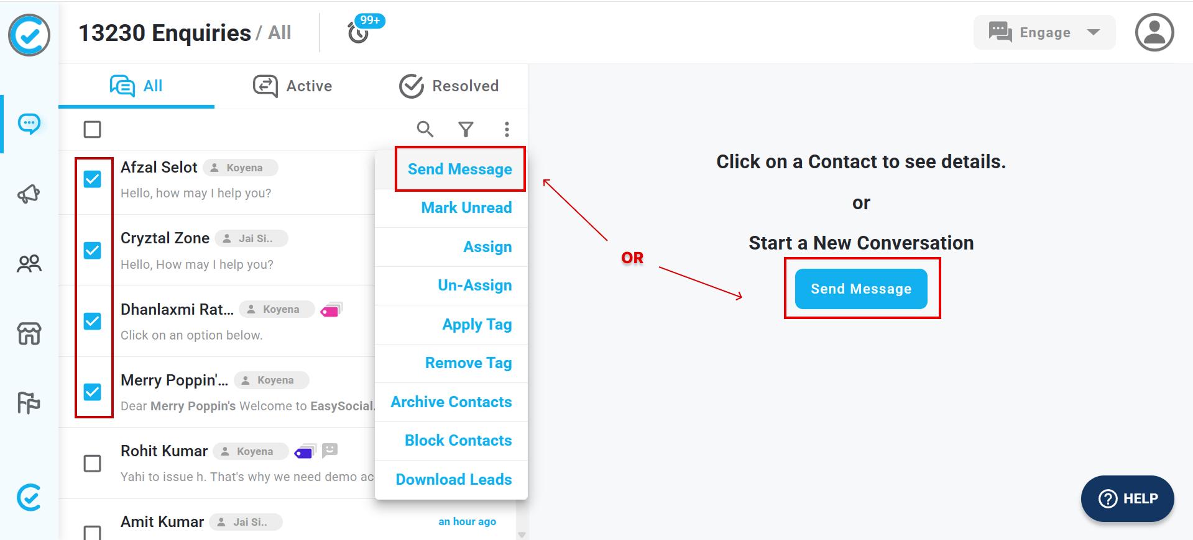Open the filter funnel icon
The width and height of the screenshot is (1193, 540).
(466, 129)
